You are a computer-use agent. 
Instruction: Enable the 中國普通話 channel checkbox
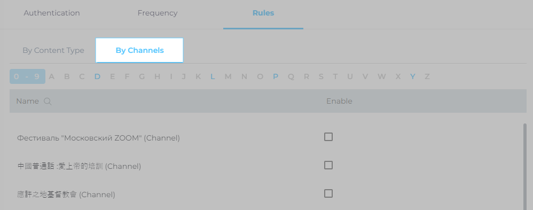click(x=328, y=165)
